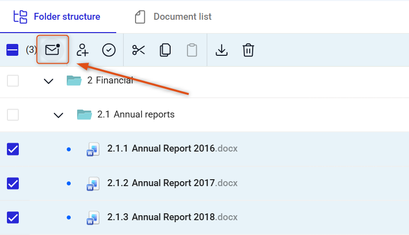Screen dimensions: 409x235
Task: Click blue dot beside Annual Report 2016
Action: 69,150
